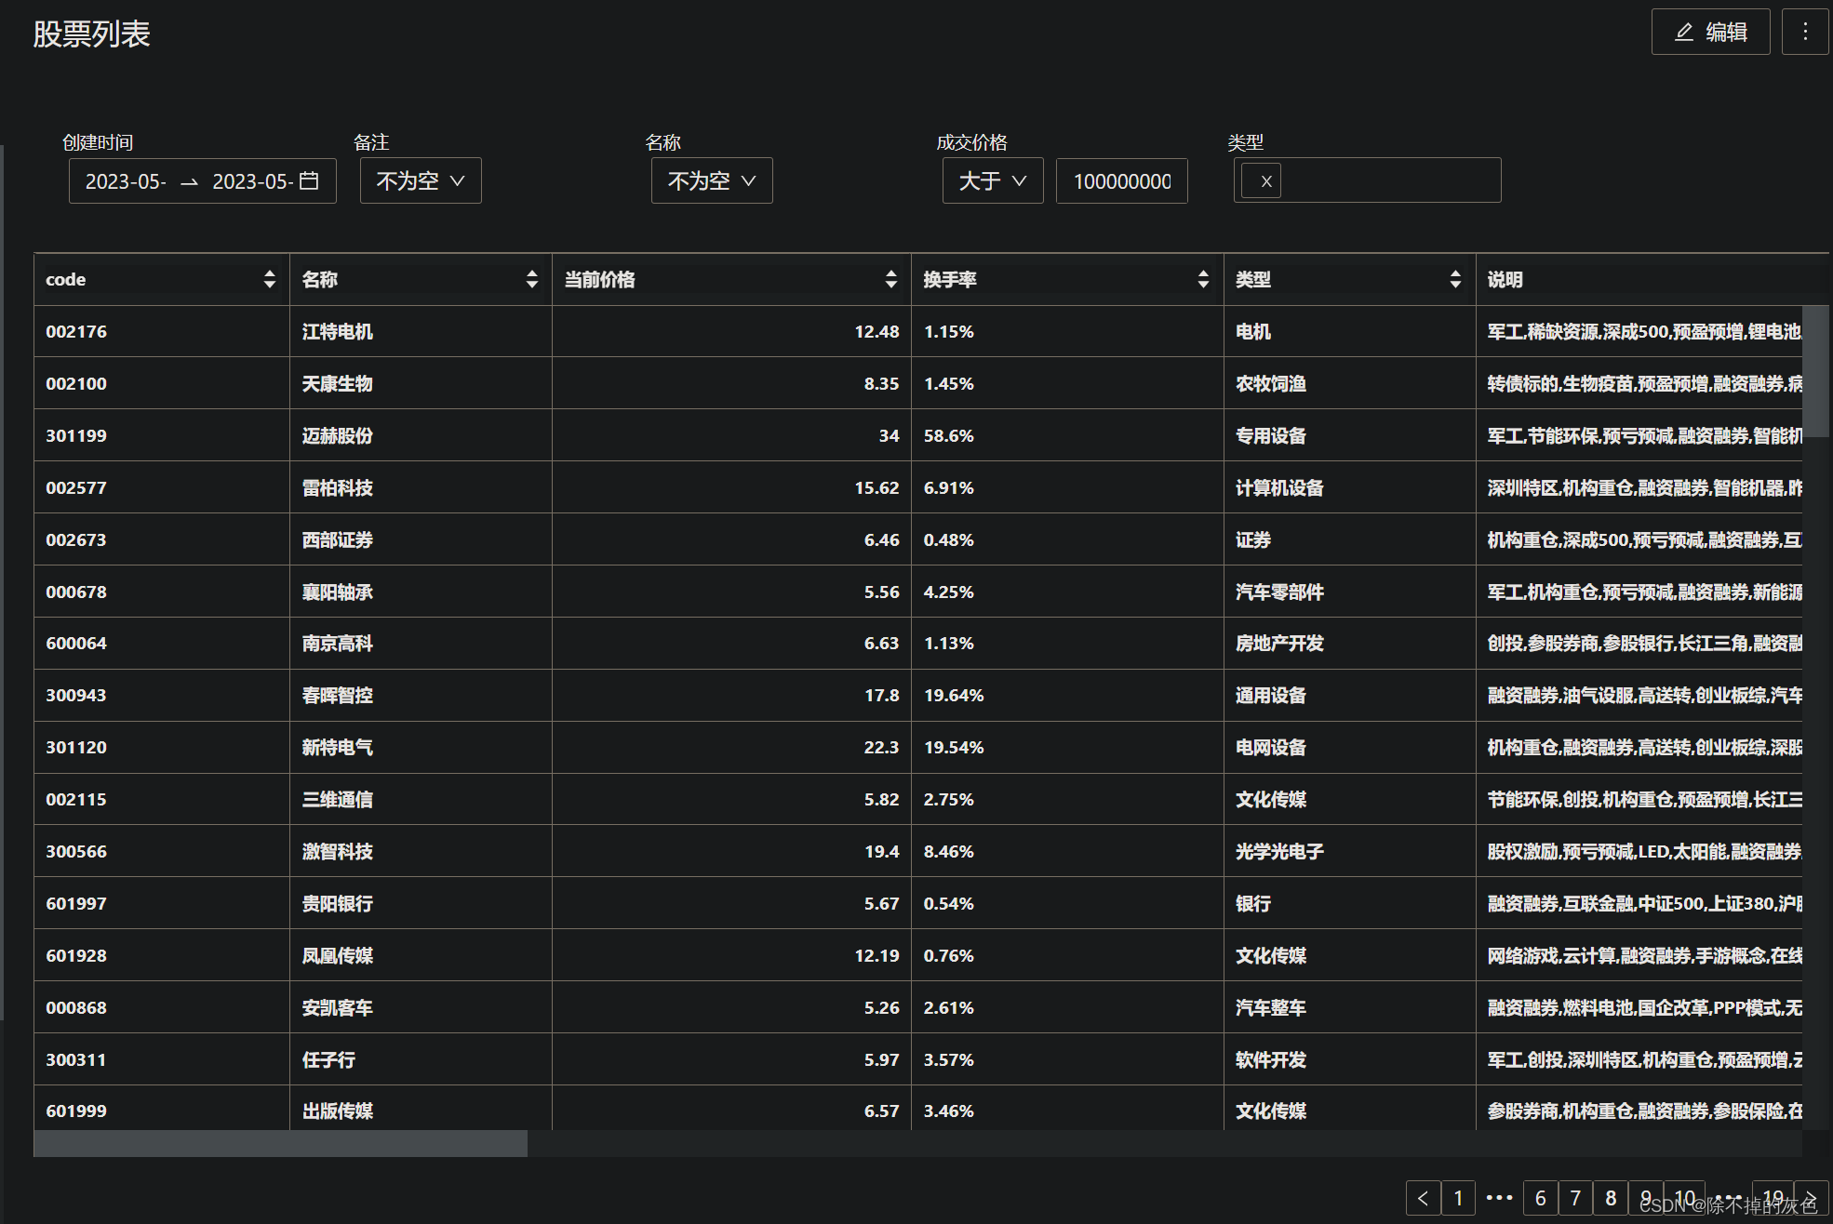This screenshot has height=1224, width=1833.
Task: Sort table by 名称 column
Action: 531,279
